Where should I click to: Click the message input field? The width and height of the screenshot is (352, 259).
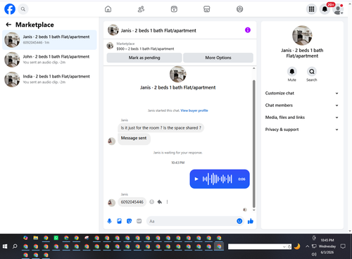click(191, 221)
